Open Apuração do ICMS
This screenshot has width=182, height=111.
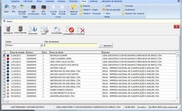(22, 10)
